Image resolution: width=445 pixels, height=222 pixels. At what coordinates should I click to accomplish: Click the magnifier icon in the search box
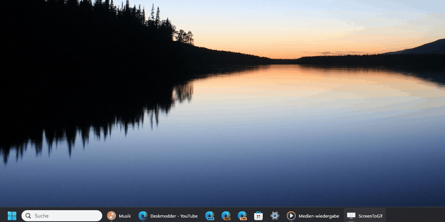click(28, 216)
